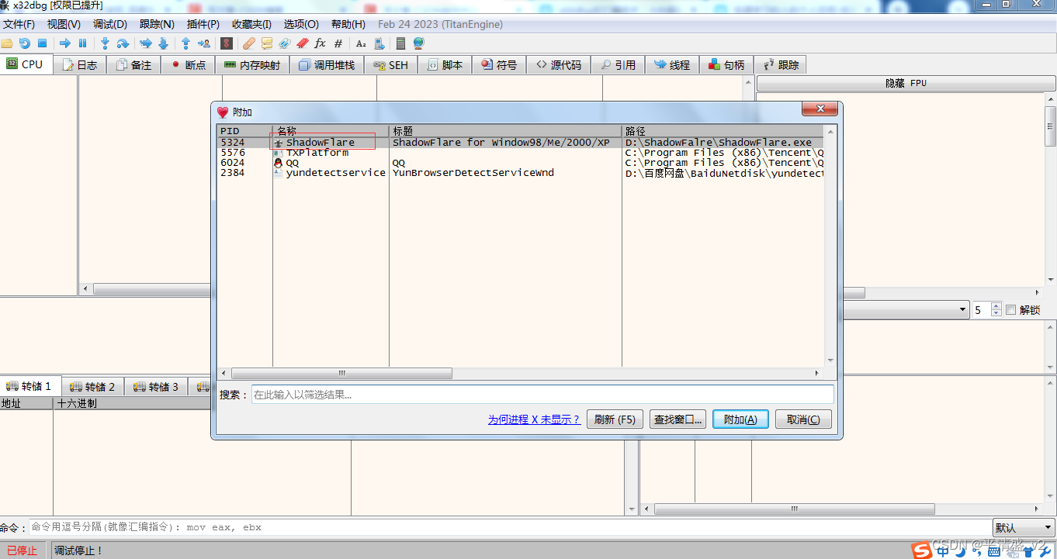The width and height of the screenshot is (1057, 559).
Task: Click the attach dialog horizontal scrollbar thumb
Action: click(x=341, y=373)
